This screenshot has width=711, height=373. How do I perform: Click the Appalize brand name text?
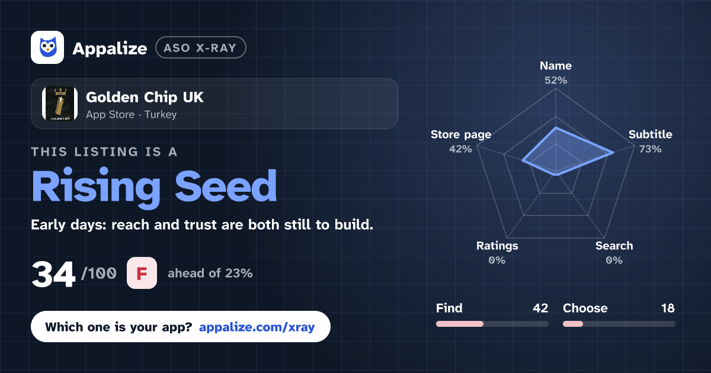[x=110, y=49]
